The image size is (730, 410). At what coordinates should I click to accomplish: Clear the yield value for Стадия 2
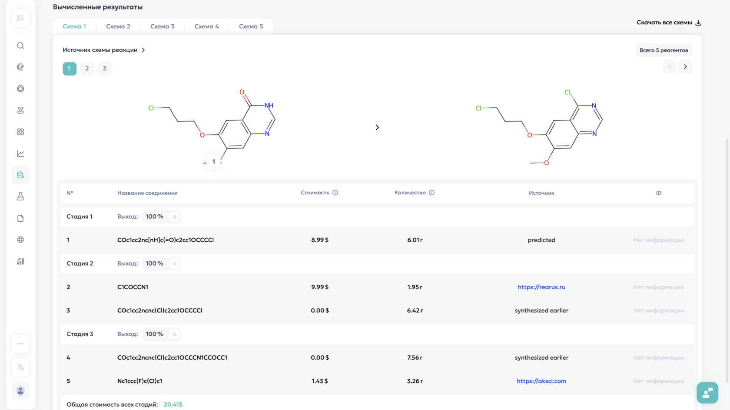(174, 264)
